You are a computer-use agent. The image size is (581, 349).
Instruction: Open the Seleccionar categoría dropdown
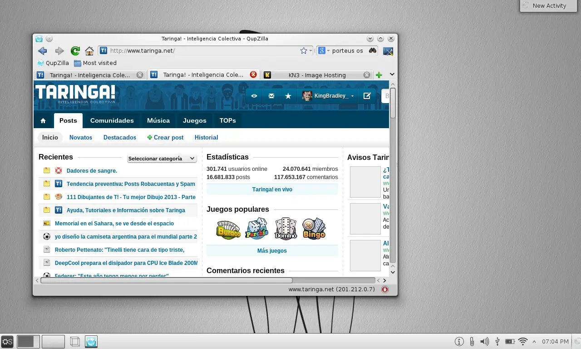(x=162, y=159)
